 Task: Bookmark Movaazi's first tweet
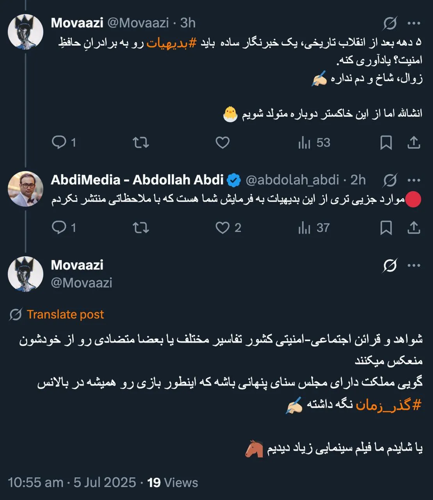(x=386, y=143)
